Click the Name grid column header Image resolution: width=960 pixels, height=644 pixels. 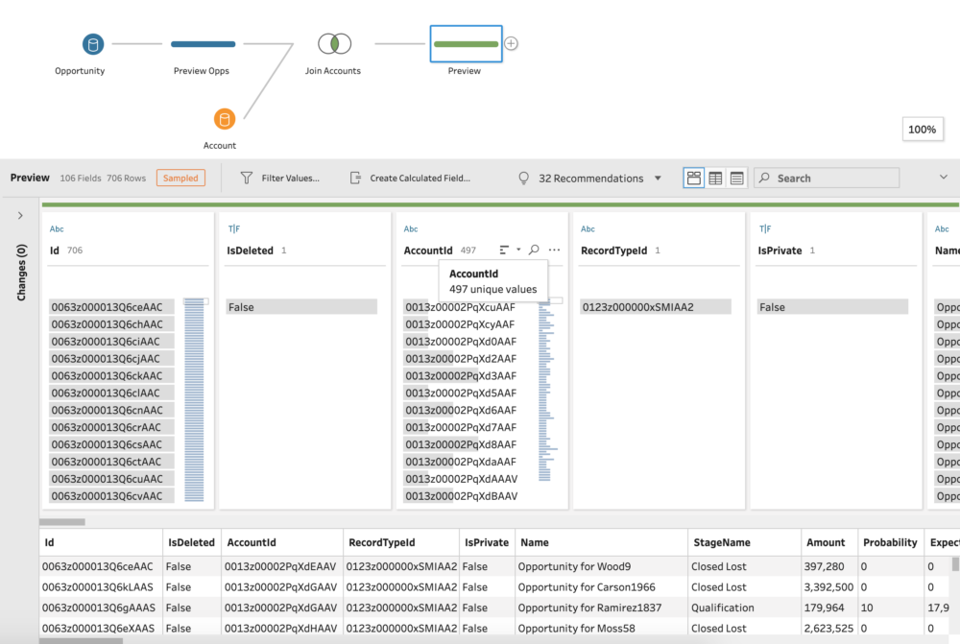click(x=602, y=542)
